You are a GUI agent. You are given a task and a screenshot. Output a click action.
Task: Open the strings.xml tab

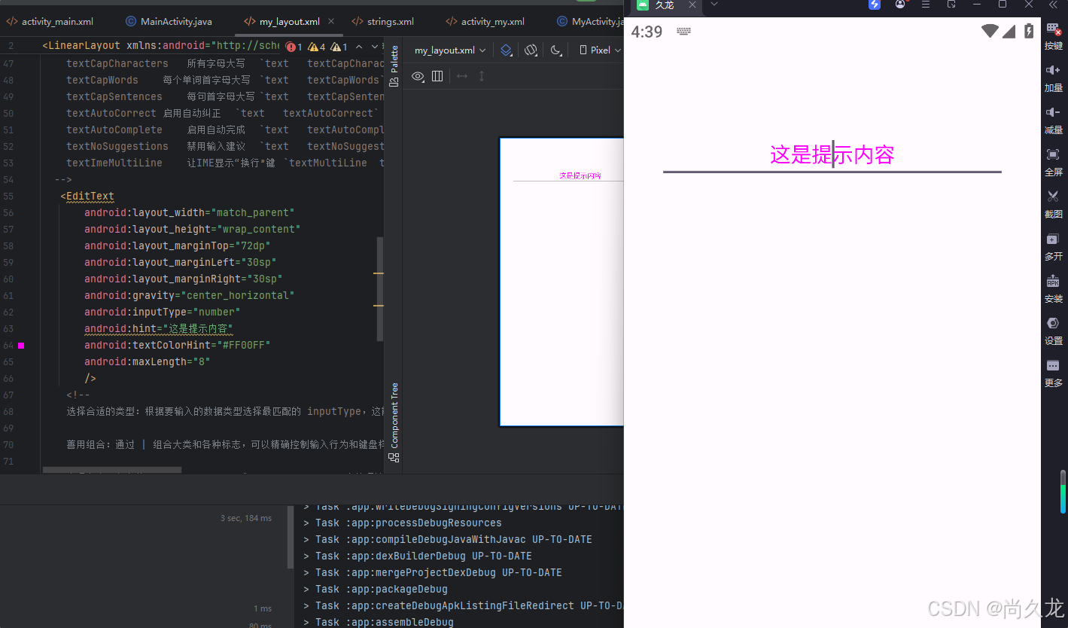point(382,22)
